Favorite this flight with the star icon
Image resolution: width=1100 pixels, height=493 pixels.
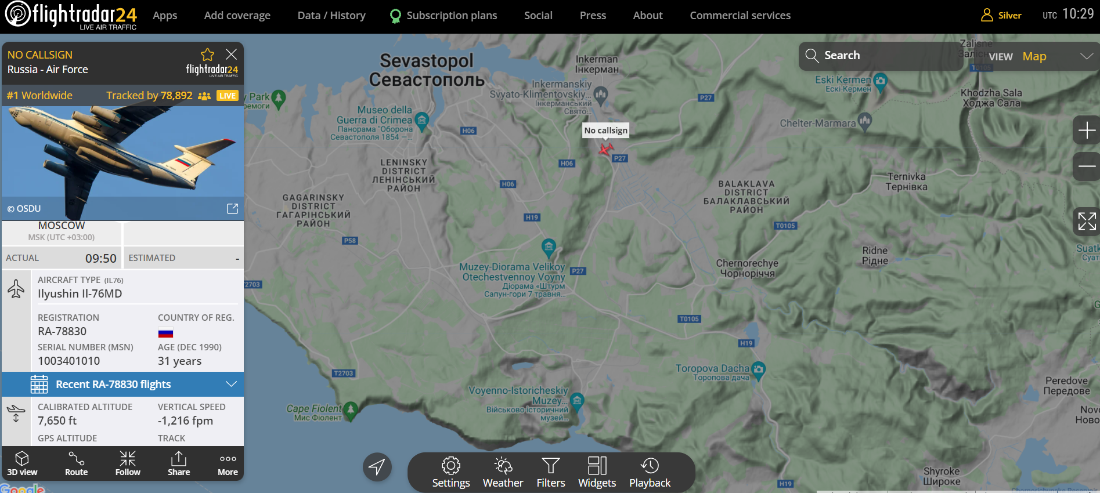(207, 55)
